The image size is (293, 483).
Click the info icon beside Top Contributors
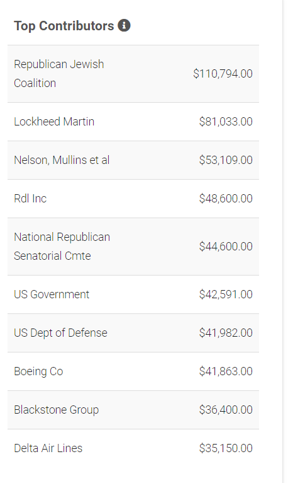pyautogui.click(x=124, y=26)
